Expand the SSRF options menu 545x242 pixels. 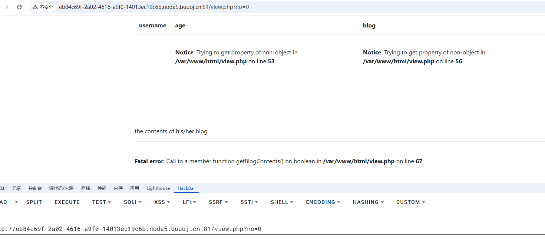[x=218, y=202]
